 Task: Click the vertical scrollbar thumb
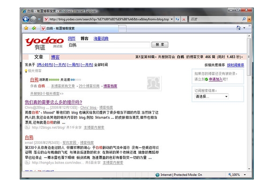pyautogui.click(x=249, y=57)
